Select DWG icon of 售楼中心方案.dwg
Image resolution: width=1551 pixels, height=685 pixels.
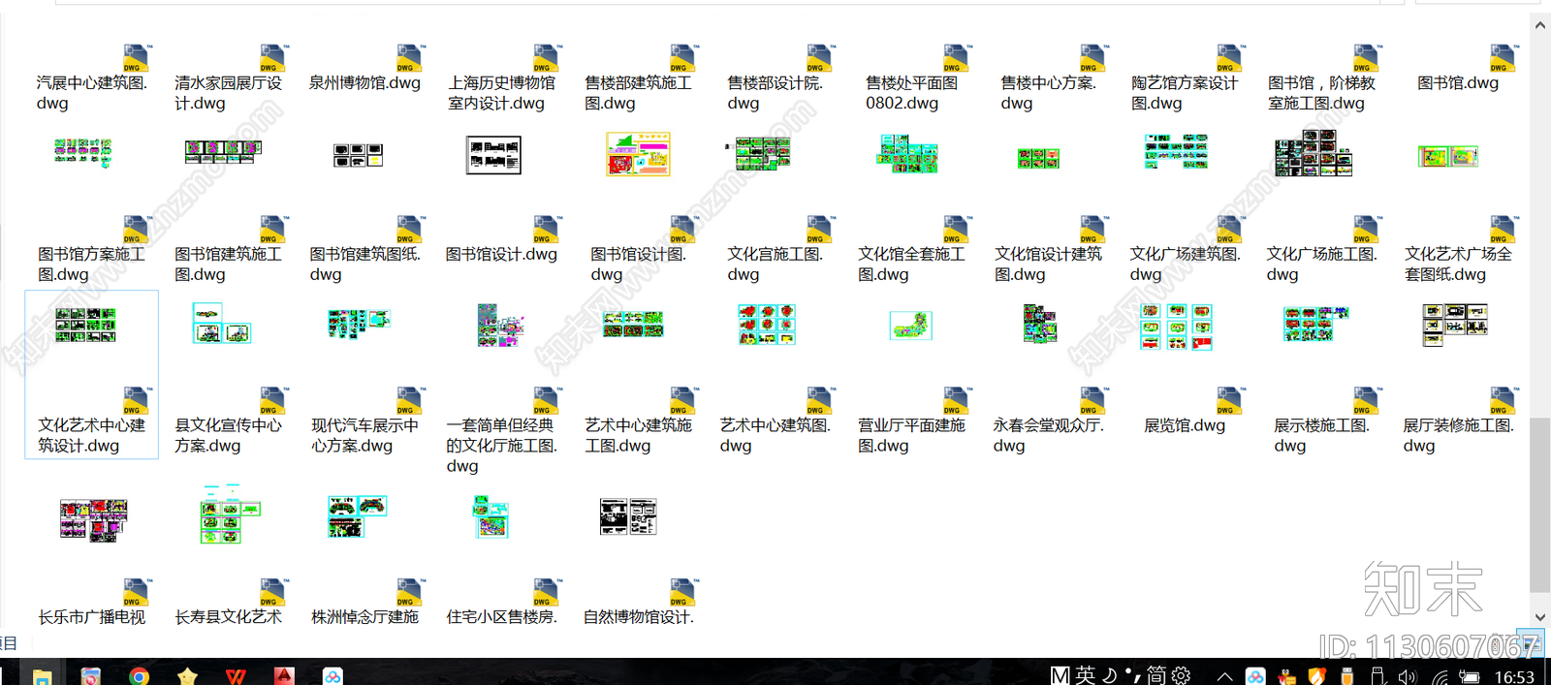pos(1092,58)
